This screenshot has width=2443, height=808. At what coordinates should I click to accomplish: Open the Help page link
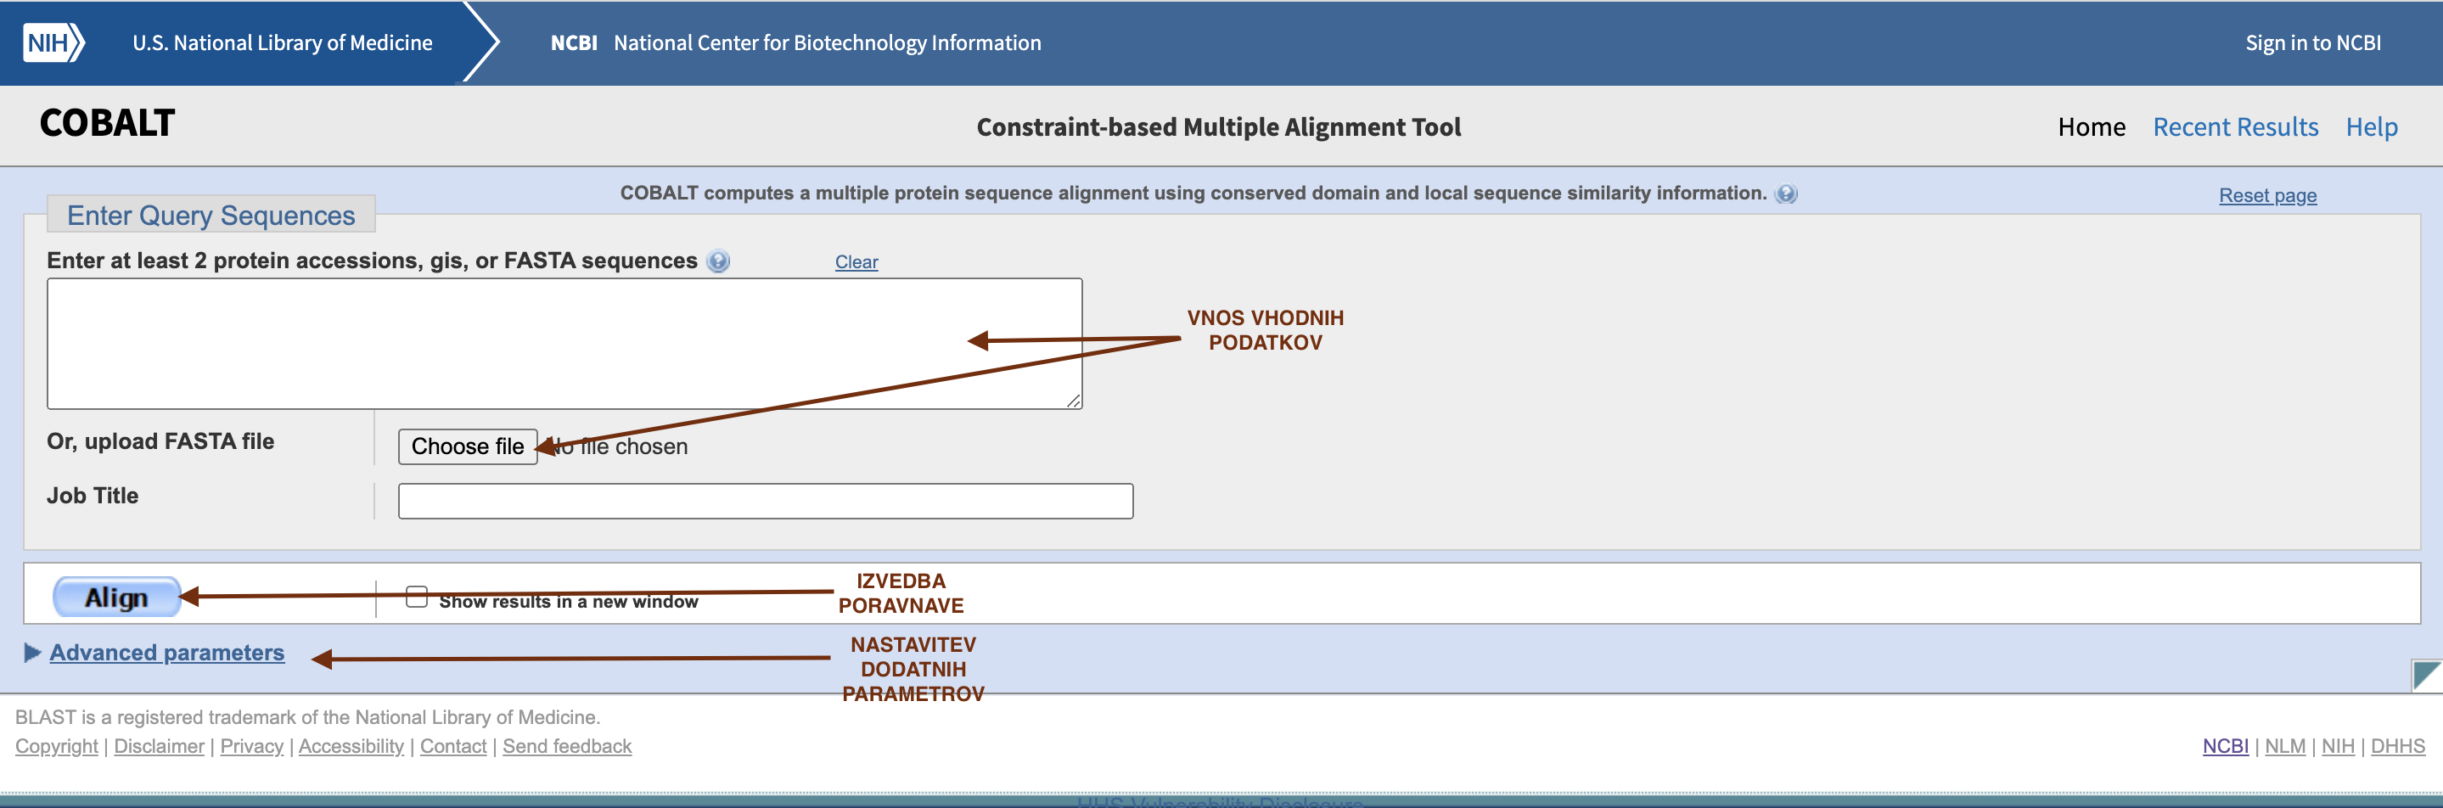tap(2372, 127)
